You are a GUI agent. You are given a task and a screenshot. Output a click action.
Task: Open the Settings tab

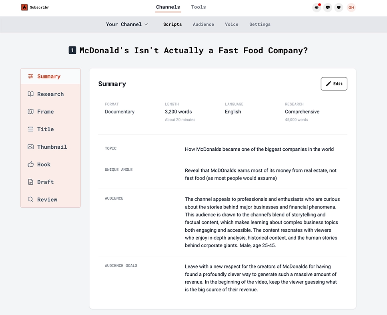pos(260,24)
